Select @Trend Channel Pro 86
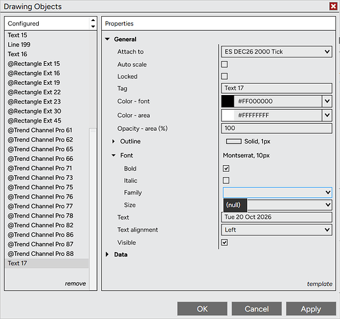This screenshot has height=319, width=340. click(x=46, y=235)
